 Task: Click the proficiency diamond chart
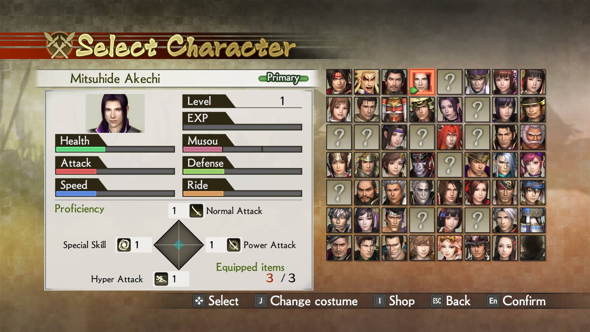coord(179,245)
